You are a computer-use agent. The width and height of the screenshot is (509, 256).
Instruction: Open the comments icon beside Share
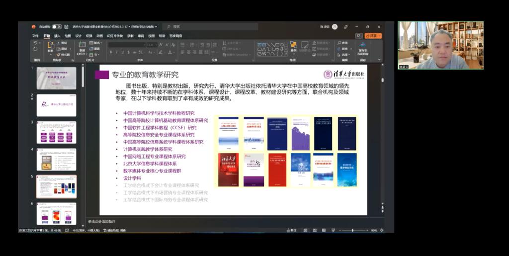(x=358, y=36)
